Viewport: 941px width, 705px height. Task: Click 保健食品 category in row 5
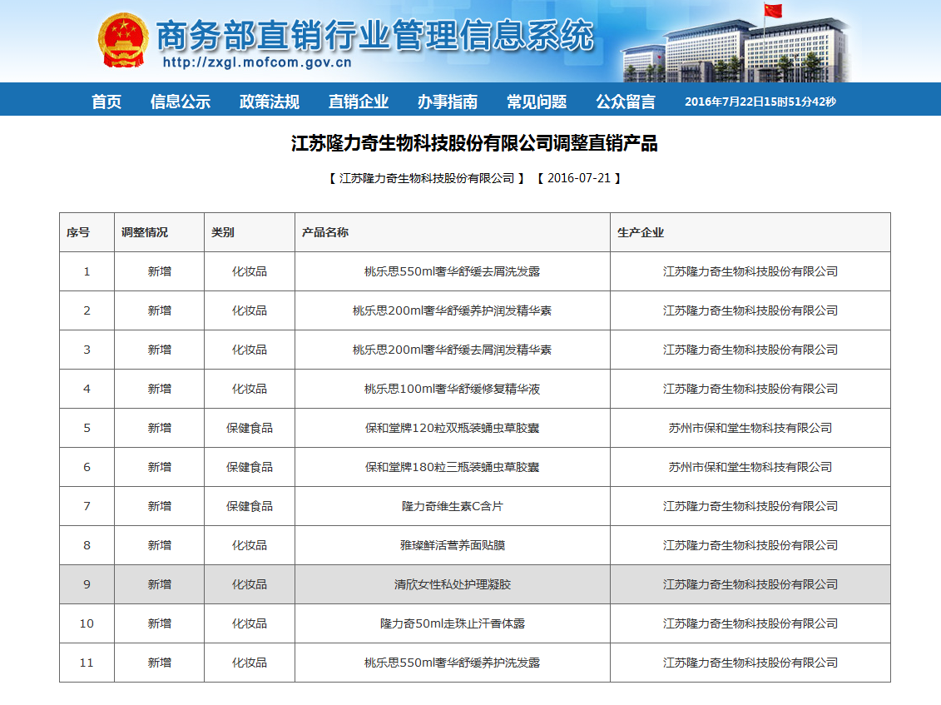point(249,428)
